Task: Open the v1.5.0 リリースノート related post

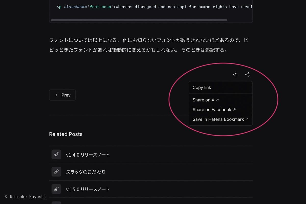Action: [88, 189]
